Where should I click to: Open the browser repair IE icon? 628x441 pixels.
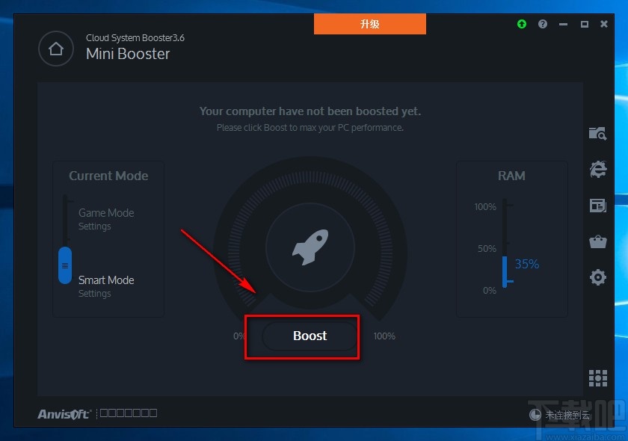[x=598, y=169]
